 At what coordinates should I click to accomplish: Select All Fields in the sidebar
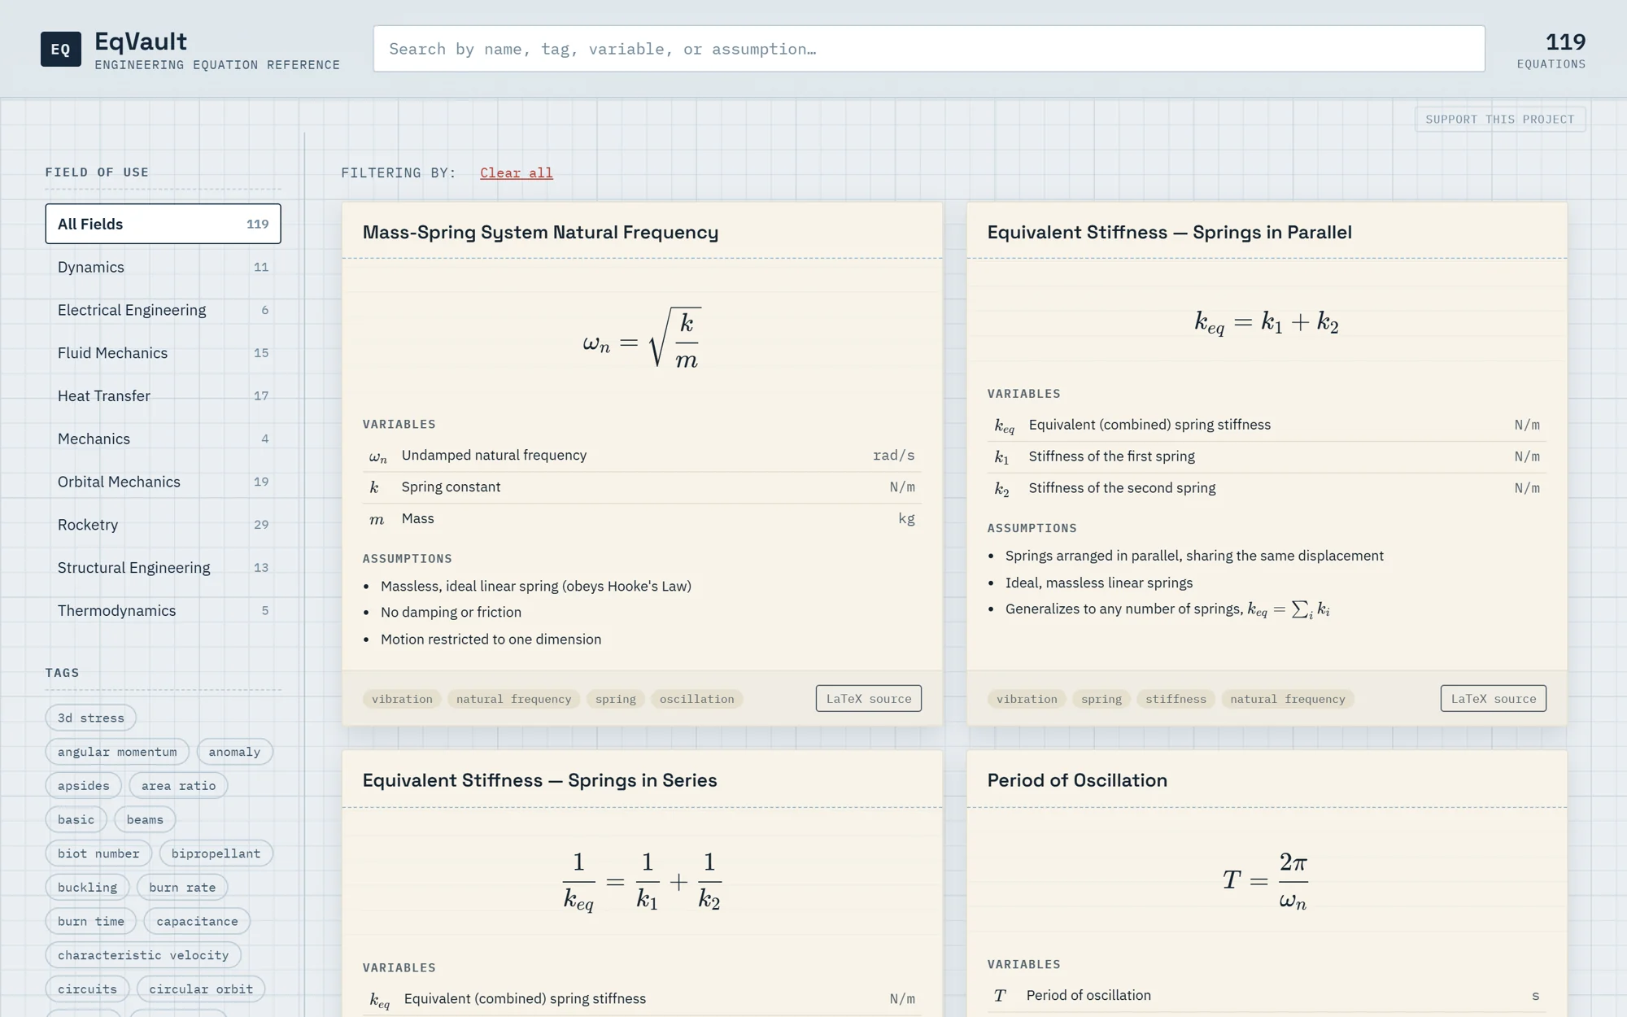(163, 224)
